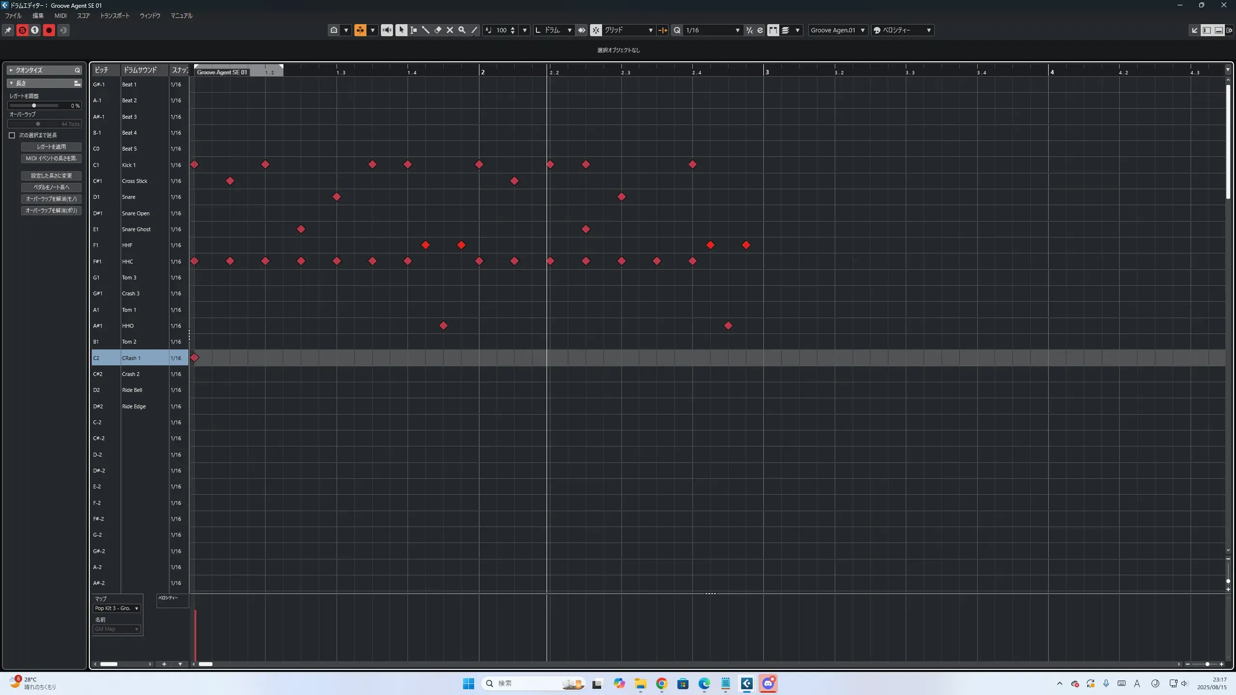Toggle Acoustic Feedback speaker icon

click(387, 30)
